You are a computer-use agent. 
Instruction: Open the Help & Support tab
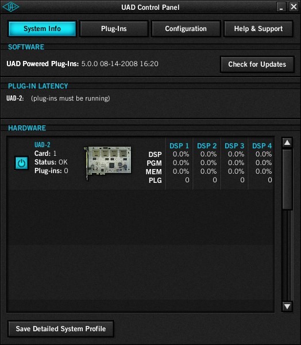(x=258, y=29)
